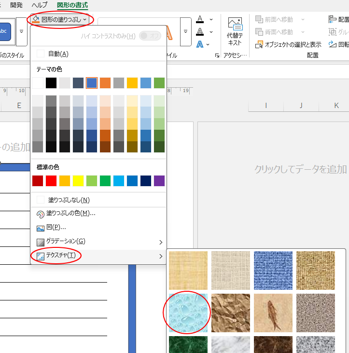Pick purple standard color
349x353 pixels.
point(159,181)
